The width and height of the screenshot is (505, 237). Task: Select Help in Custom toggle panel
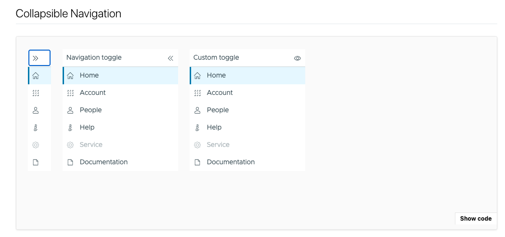click(247, 127)
